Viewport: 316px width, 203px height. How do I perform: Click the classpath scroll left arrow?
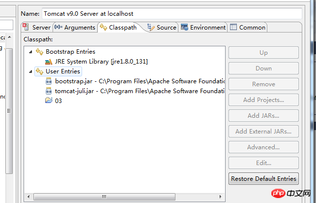29,197
